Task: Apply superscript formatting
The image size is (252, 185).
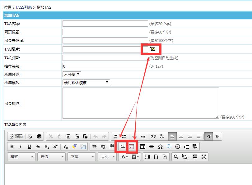Action: (x=55, y=147)
